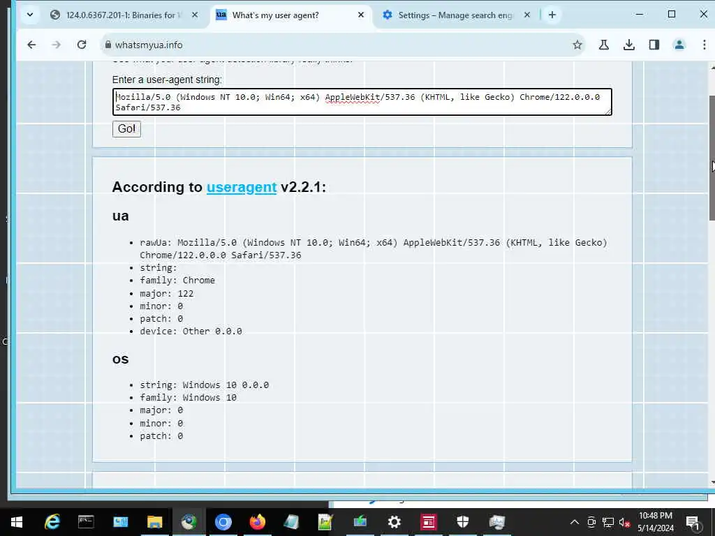Screen dimensions: 715x536
Task: Click 'string: Windows 10 0.0.0' entry
Action: point(205,385)
